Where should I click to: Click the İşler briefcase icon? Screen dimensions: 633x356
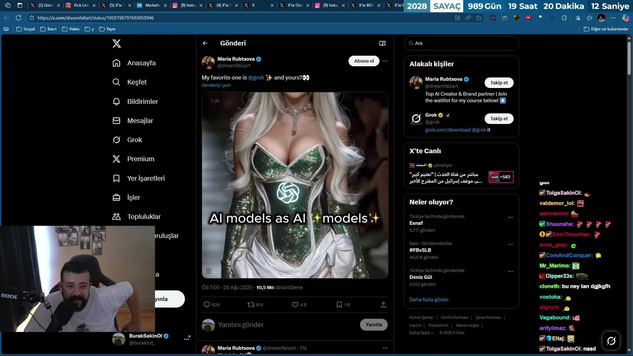pyautogui.click(x=117, y=197)
